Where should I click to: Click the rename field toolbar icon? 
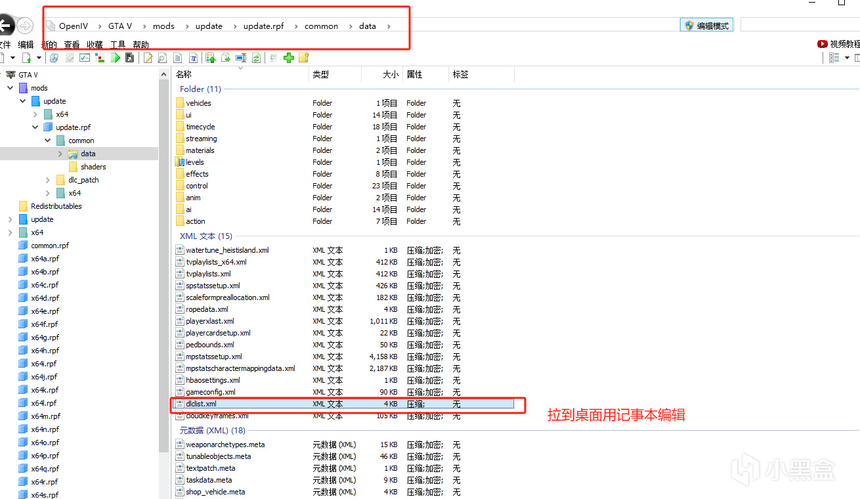(241, 58)
